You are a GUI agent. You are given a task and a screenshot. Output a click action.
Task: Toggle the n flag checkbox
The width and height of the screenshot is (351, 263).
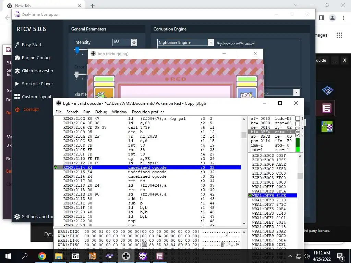coord(298,124)
